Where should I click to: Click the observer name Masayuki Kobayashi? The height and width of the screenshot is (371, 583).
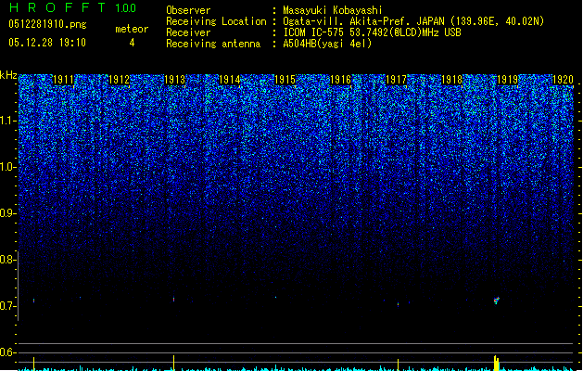333,10
